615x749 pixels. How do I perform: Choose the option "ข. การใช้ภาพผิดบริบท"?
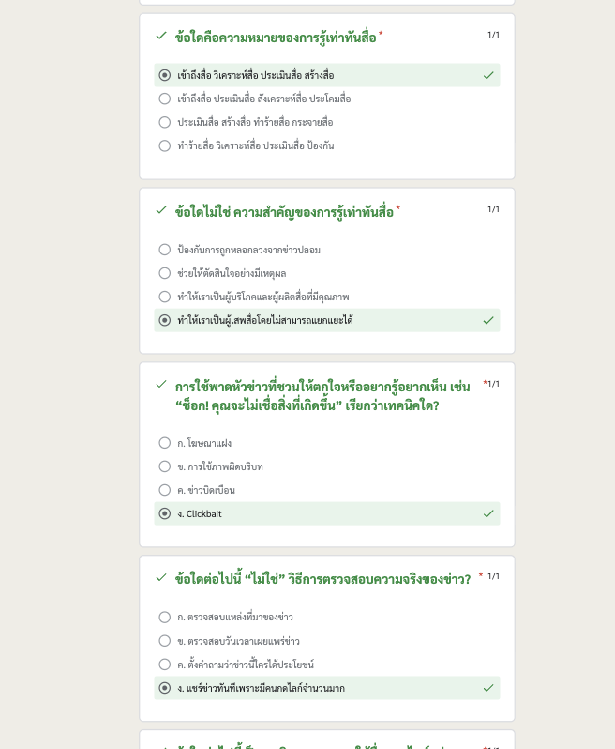click(x=165, y=466)
